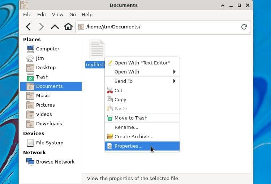Open Desktop in Places sidebar
This screenshot has height=184, width=271.
coord(51,68)
